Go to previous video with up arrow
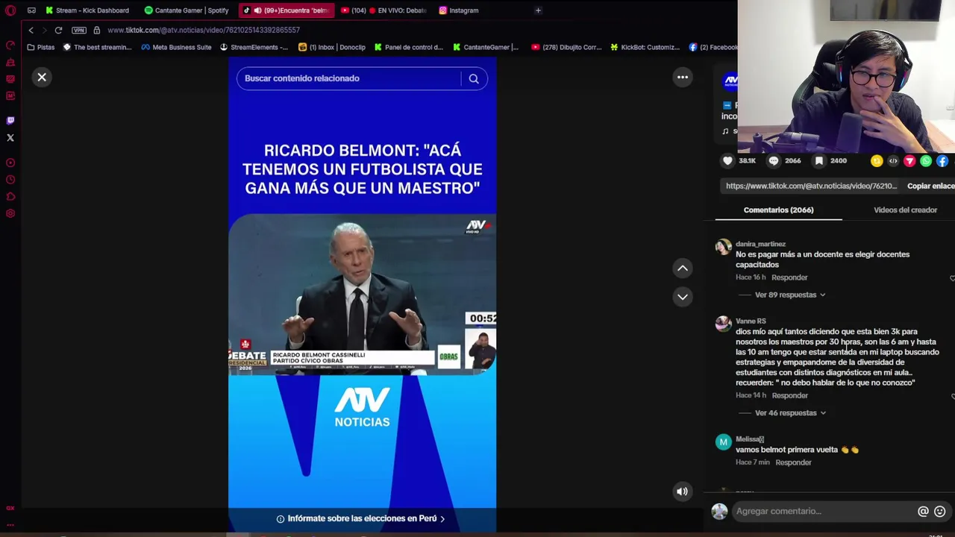955x537 pixels. [683, 268]
